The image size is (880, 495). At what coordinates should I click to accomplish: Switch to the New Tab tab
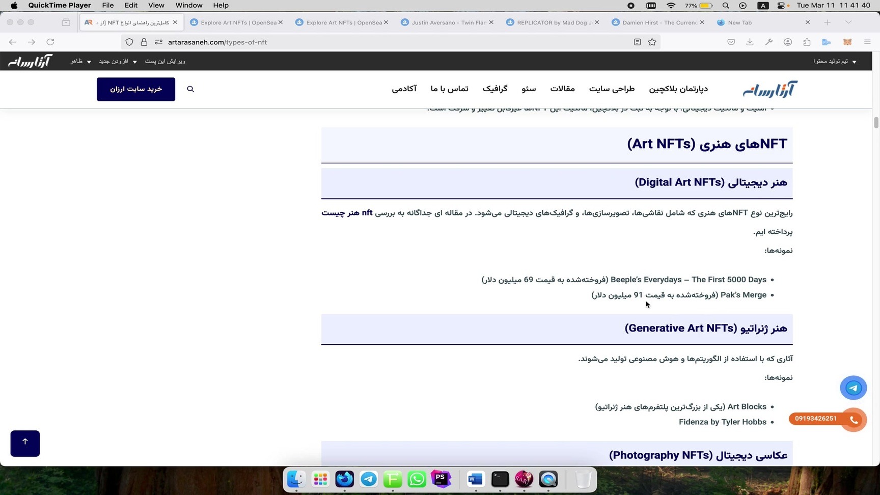[763, 22]
